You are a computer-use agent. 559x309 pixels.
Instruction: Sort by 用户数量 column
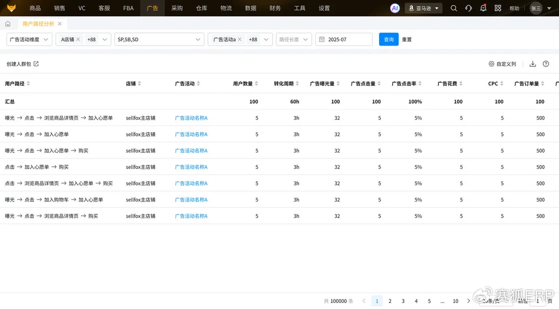pos(256,84)
